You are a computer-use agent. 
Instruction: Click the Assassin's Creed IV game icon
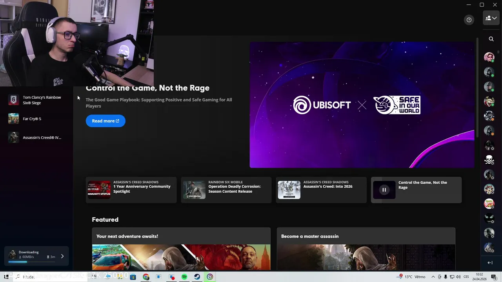13,137
